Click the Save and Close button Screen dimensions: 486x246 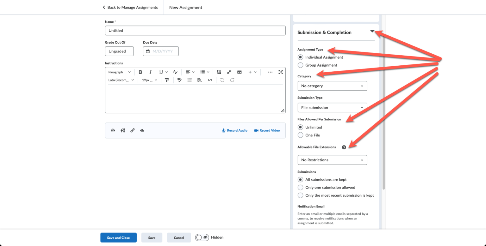(118, 237)
